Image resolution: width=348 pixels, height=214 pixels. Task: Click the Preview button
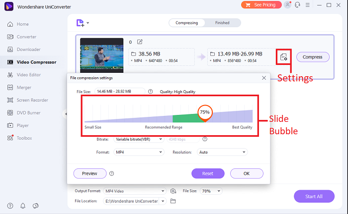coord(90,173)
